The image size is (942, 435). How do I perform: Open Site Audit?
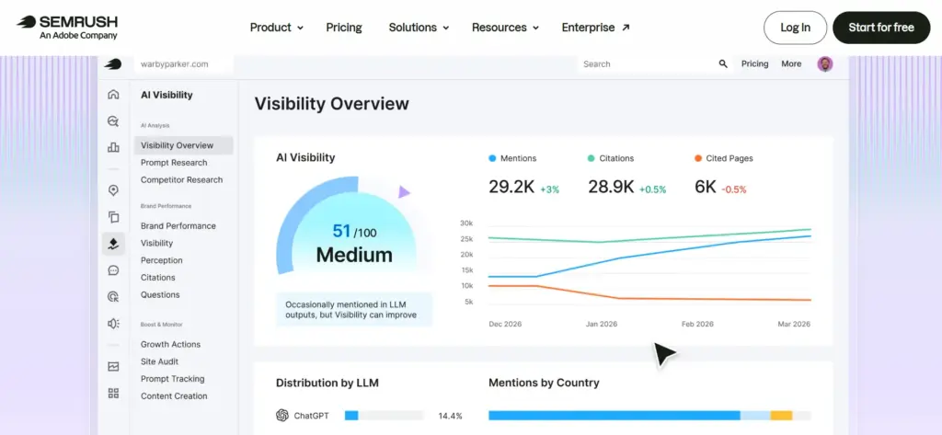(x=159, y=361)
